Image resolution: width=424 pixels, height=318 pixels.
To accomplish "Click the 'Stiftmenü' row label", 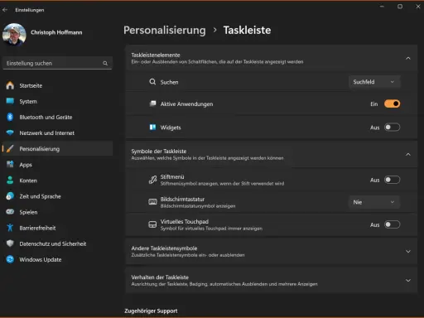I will 172,176.
